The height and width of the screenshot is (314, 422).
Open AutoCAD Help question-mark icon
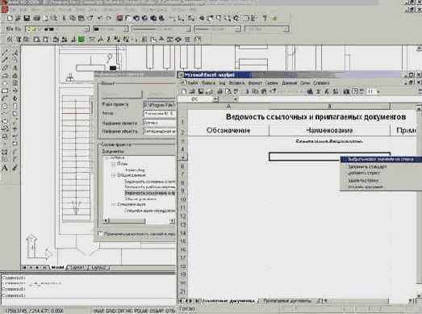265,19
